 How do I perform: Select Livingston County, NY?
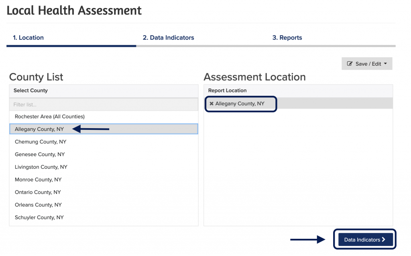coord(104,167)
